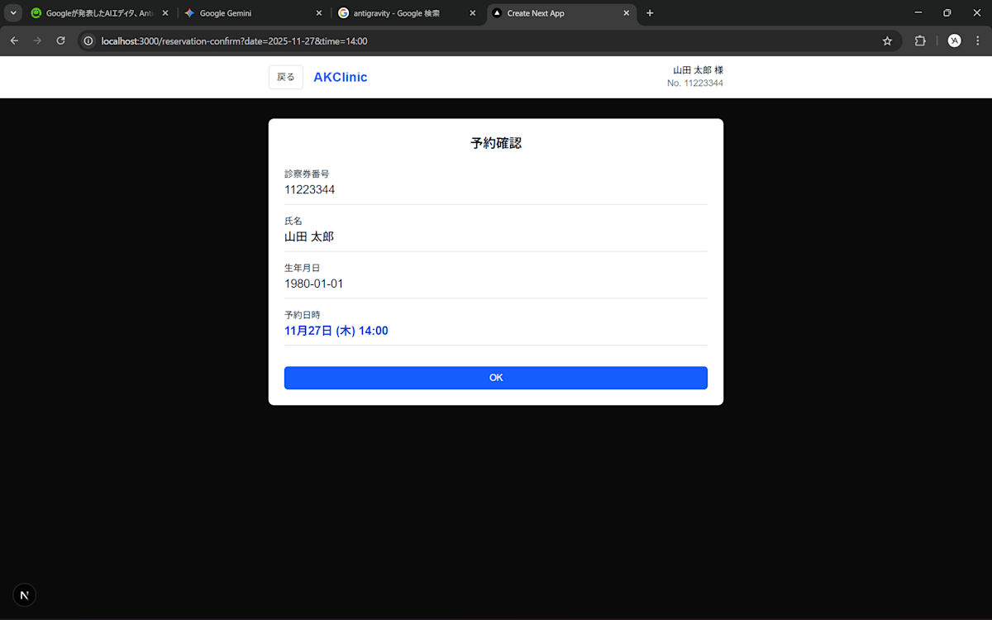Click the 氏名 label

click(293, 221)
